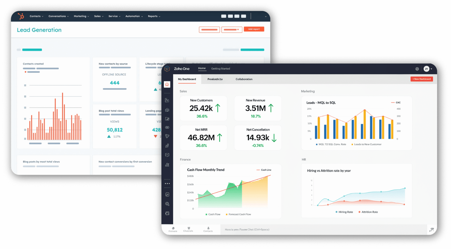Click the HubSpot sprocket logo

point(21,16)
